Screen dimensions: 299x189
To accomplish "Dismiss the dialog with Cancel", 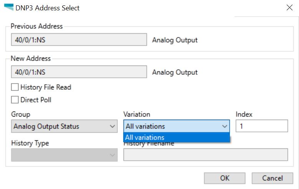I will point(272,178).
